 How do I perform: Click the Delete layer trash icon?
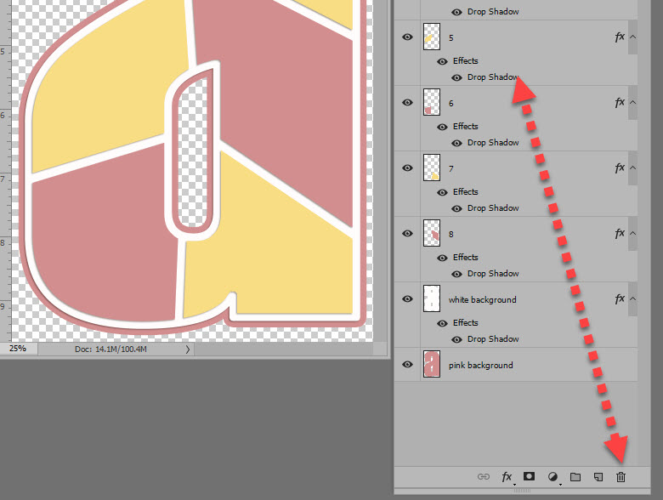coord(620,477)
